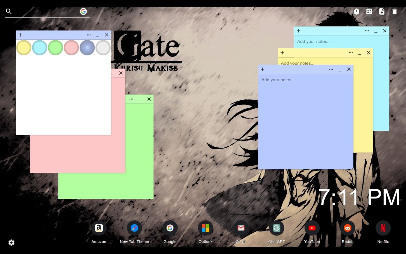Minimize the yellow note

coord(360,53)
